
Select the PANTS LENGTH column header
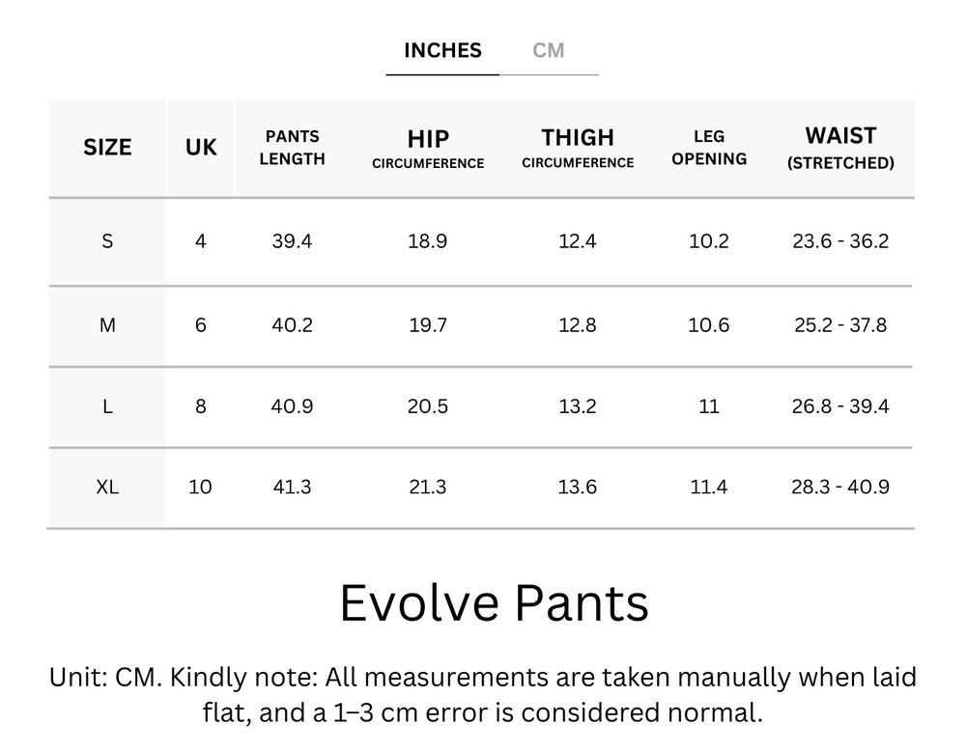292,147
